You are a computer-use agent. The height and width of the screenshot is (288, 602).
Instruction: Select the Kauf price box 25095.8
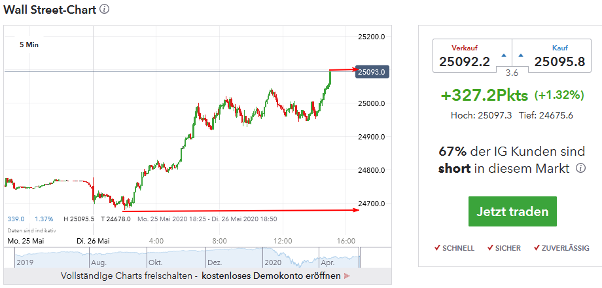[x=558, y=62]
